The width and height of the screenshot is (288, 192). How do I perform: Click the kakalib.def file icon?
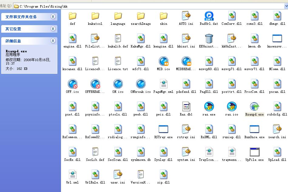click(x=118, y=38)
